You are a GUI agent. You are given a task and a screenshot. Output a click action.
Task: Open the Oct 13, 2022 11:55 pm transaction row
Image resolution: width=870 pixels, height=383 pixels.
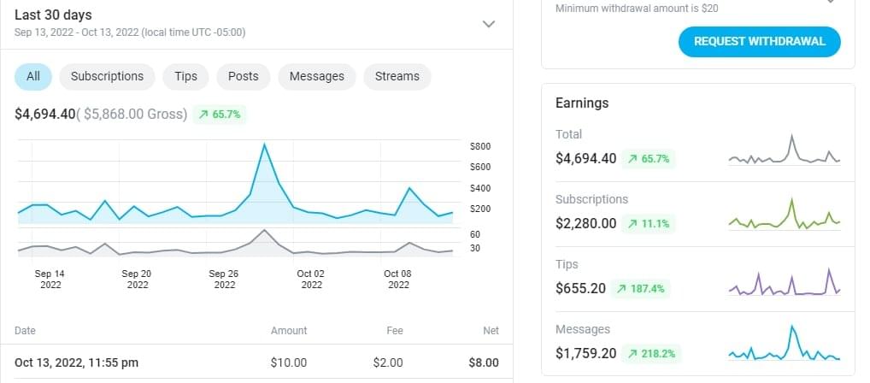point(256,362)
